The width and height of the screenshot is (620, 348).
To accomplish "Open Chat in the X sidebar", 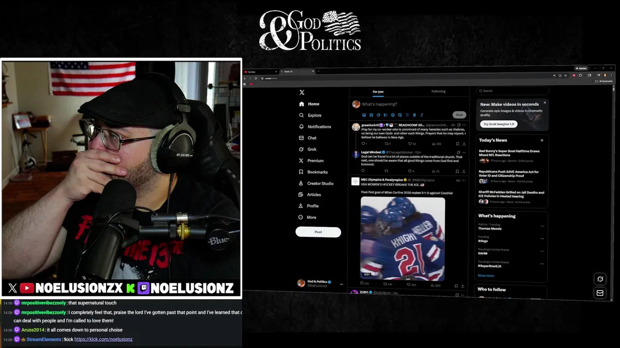I will coord(308,138).
